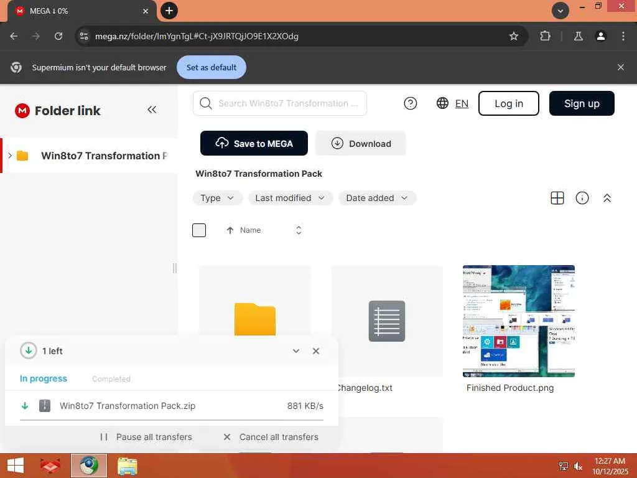Open the browser three-dot menu

[x=623, y=36]
